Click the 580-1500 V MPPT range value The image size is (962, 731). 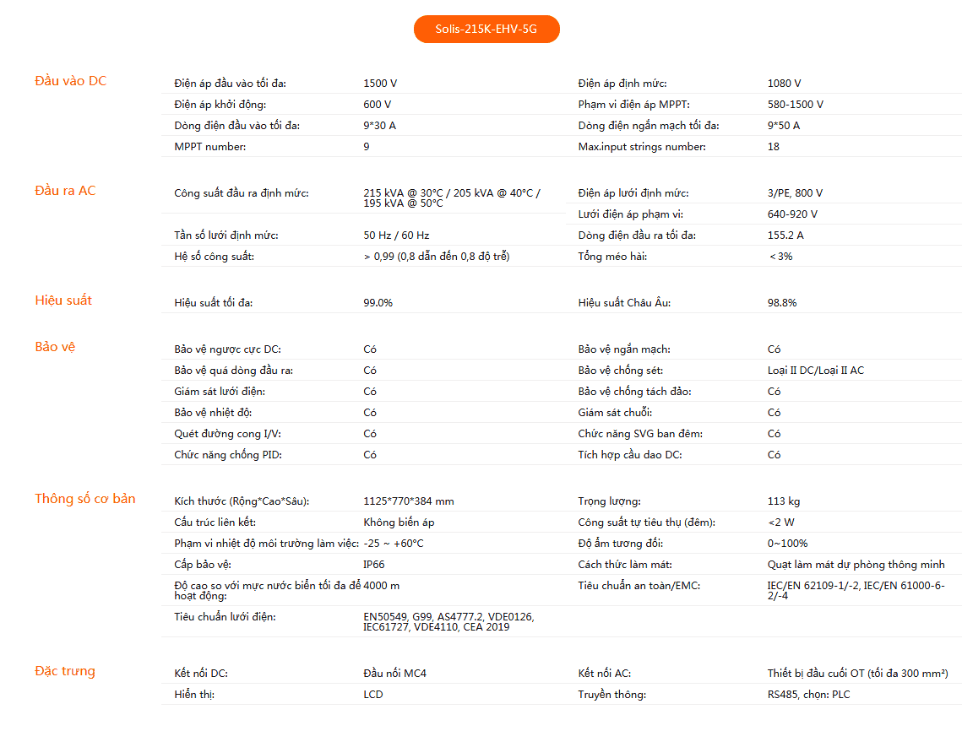click(795, 105)
